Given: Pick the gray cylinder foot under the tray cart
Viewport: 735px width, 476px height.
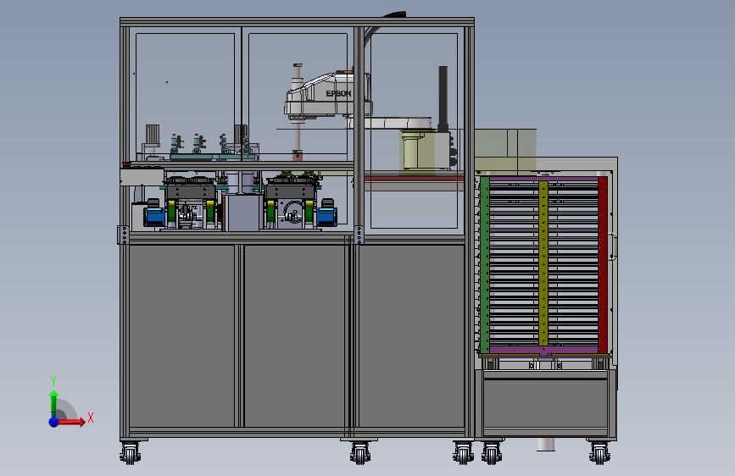Looking at the screenshot, I should click(546, 444).
